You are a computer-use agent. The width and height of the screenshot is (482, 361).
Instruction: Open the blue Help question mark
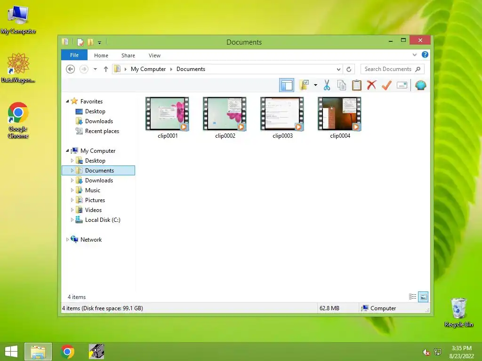coord(425,55)
